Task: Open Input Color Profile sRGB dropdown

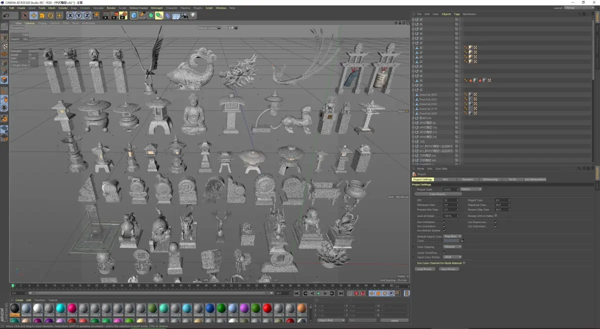Action: pos(452,257)
